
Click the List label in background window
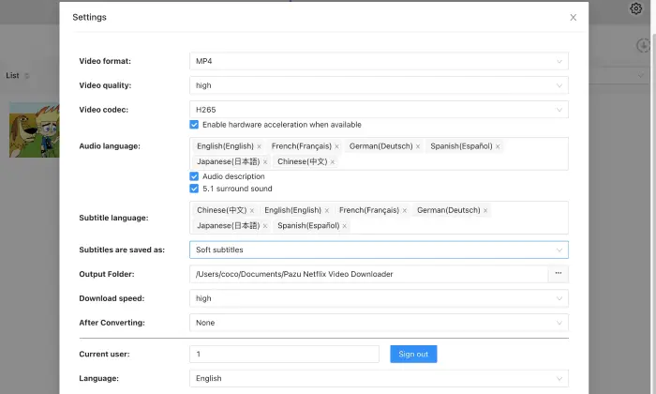pyautogui.click(x=12, y=75)
